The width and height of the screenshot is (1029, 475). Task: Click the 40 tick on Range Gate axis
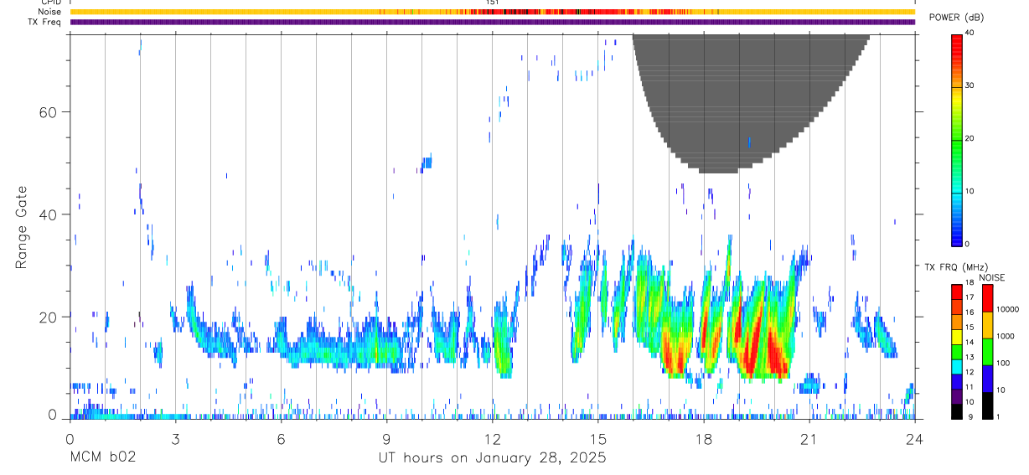pyautogui.click(x=49, y=214)
